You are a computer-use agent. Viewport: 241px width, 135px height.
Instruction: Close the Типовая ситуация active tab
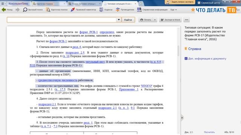(x=135, y=4)
